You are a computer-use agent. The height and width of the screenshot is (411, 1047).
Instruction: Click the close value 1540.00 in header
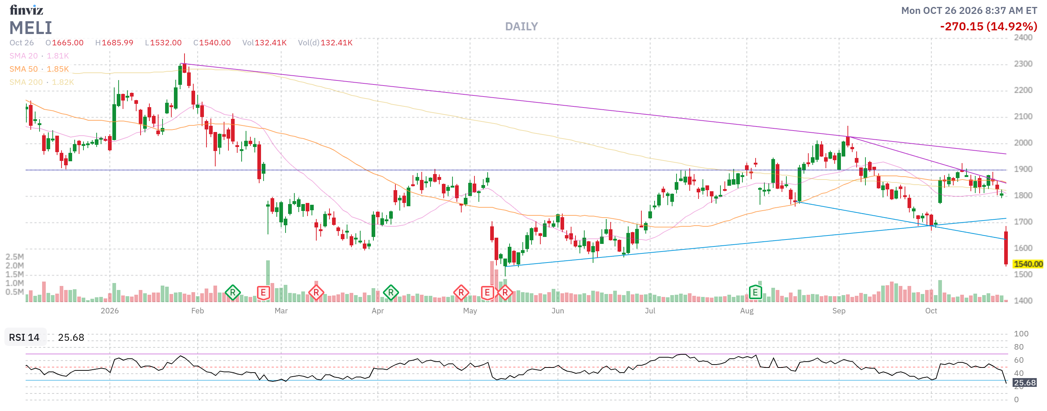click(x=215, y=43)
